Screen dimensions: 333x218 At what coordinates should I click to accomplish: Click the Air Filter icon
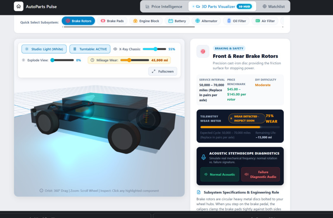(x=258, y=21)
